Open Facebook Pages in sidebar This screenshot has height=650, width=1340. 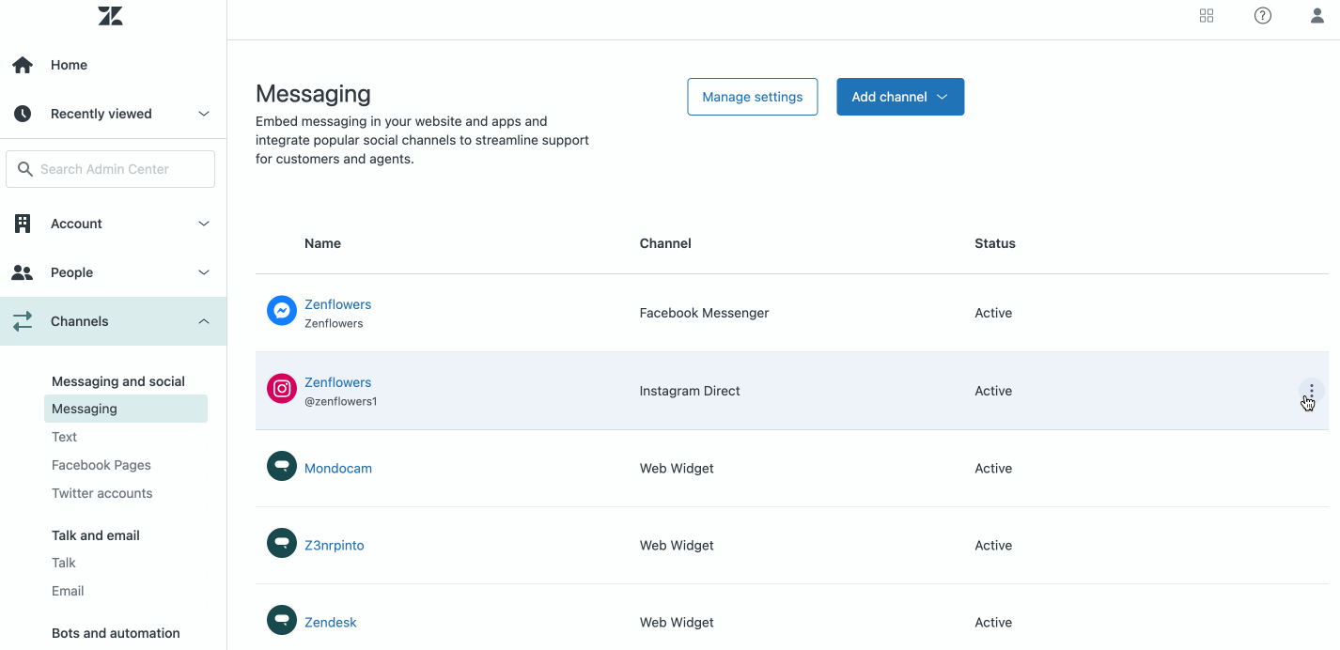[101, 465]
